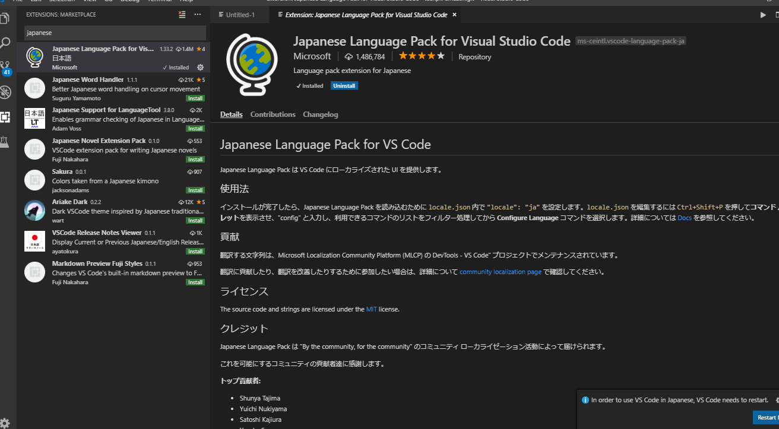Open the Contributions tab
Image resolution: width=779 pixels, height=429 pixels.
tap(273, 115)
